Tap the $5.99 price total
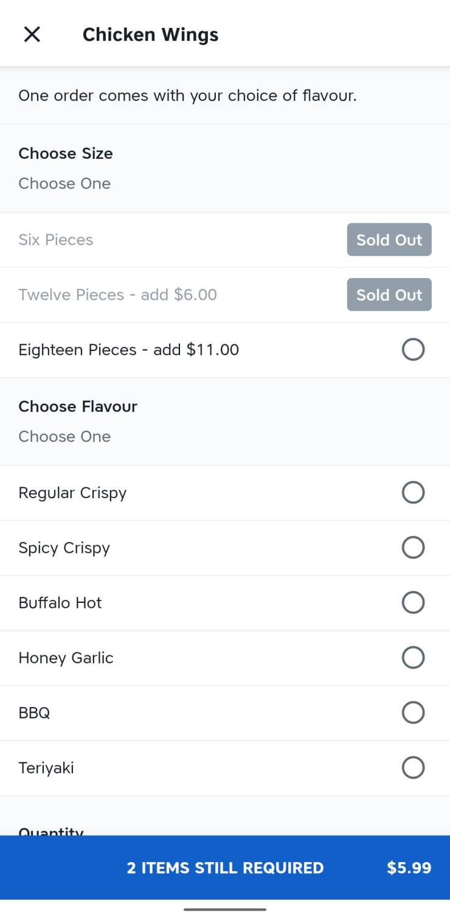This screenshot has width=450, height=918. [x=409, y=868]
